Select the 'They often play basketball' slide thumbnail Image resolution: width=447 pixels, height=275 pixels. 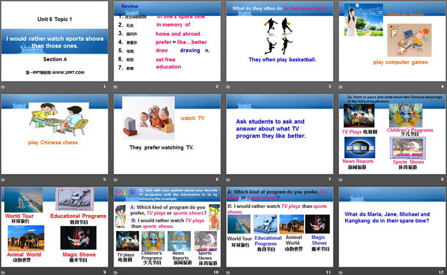pyautogui.click(x=280, y=41)
